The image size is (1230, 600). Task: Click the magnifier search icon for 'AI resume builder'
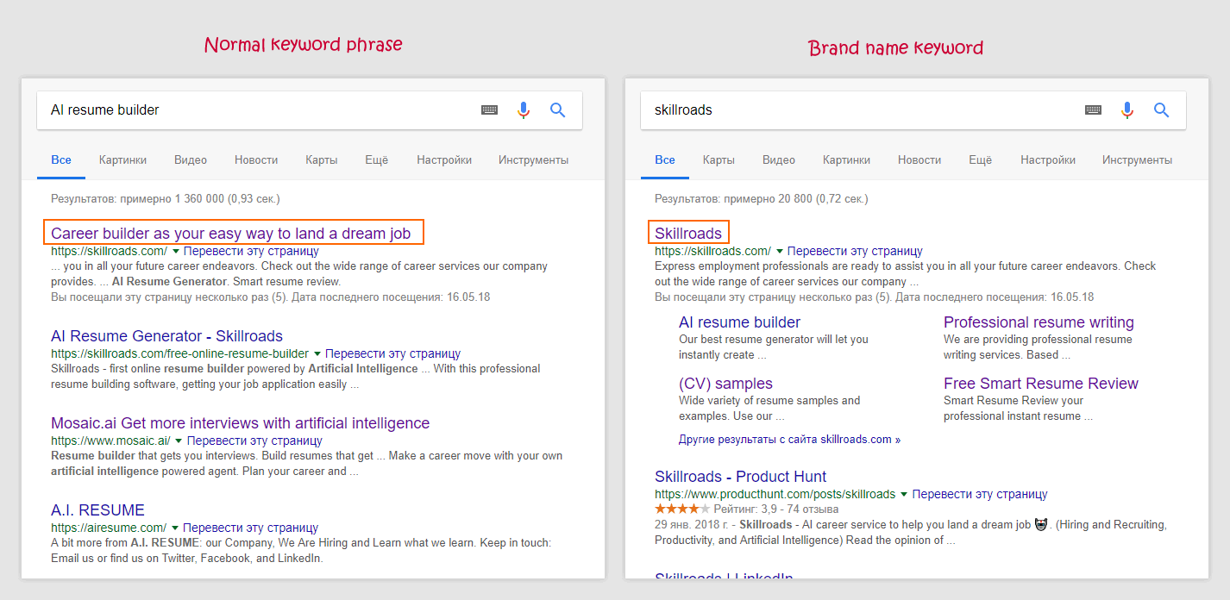[x=558, y=109]
